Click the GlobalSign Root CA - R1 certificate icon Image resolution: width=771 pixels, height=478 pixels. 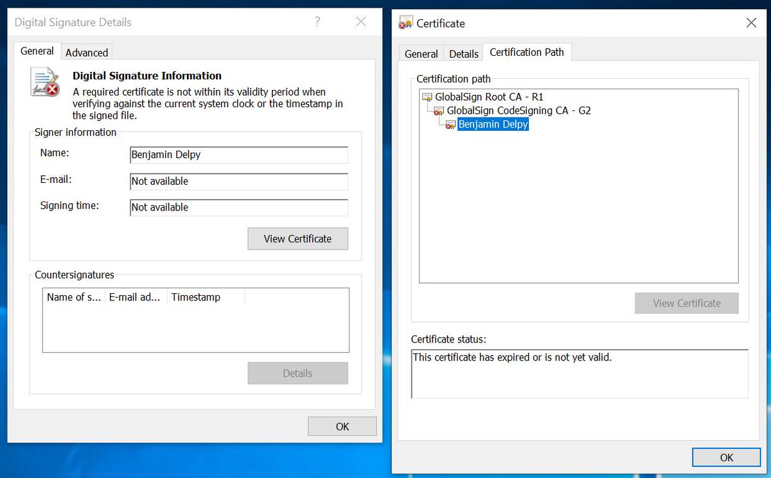coord(427,98)
